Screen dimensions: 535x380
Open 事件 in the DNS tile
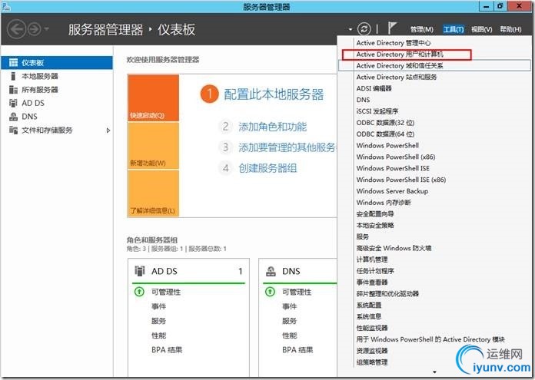(289, 306)
